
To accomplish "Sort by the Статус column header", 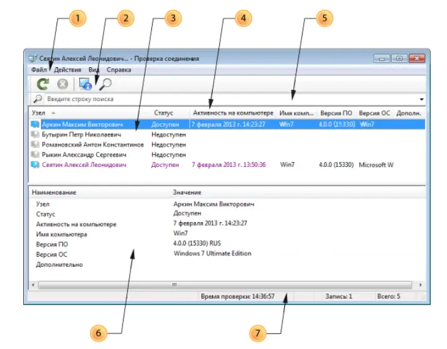I will pos(164,113).
